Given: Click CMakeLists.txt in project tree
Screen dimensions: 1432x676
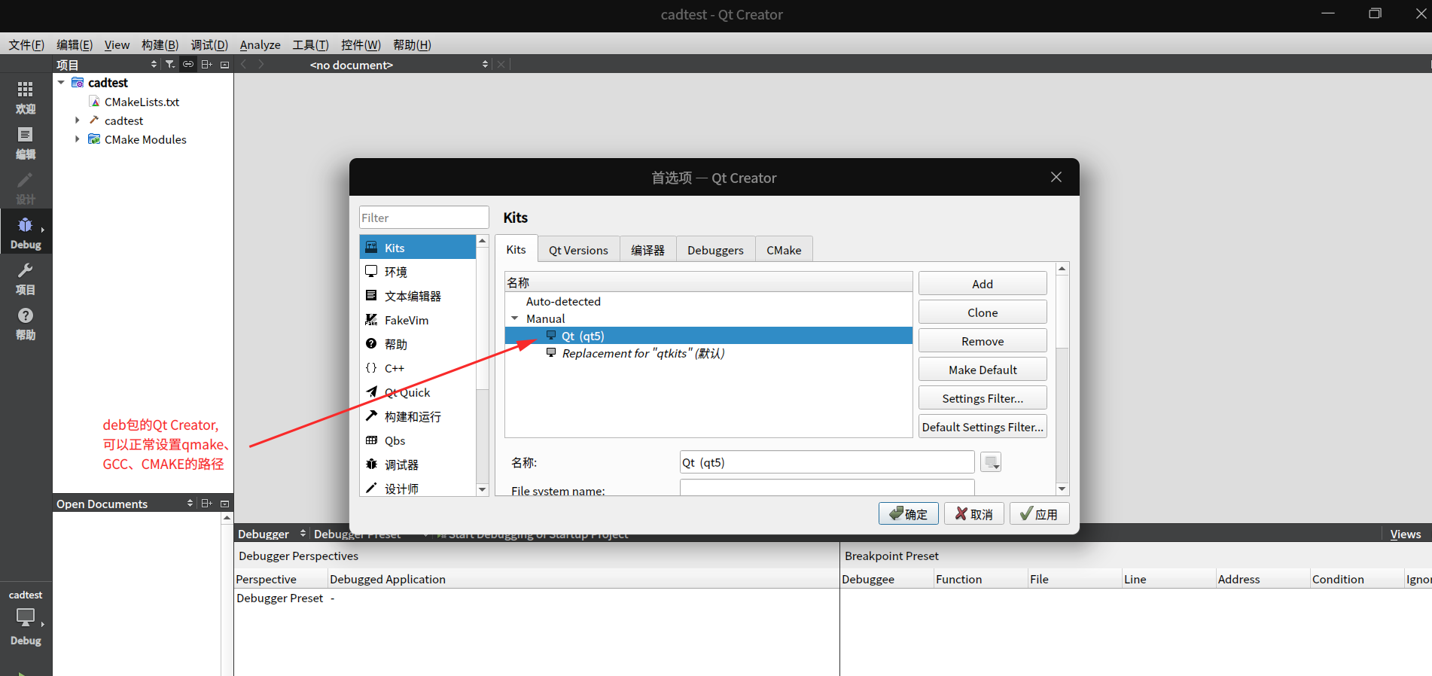Looking at the screenshot, I should [x=142, y=102].
